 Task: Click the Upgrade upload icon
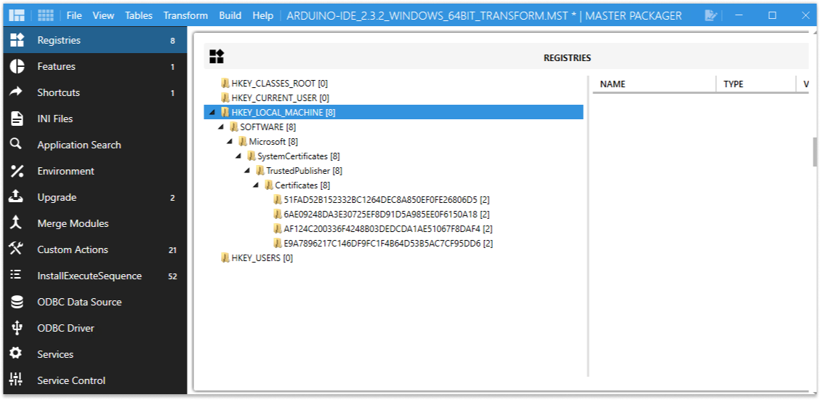[x=16, y=196]
